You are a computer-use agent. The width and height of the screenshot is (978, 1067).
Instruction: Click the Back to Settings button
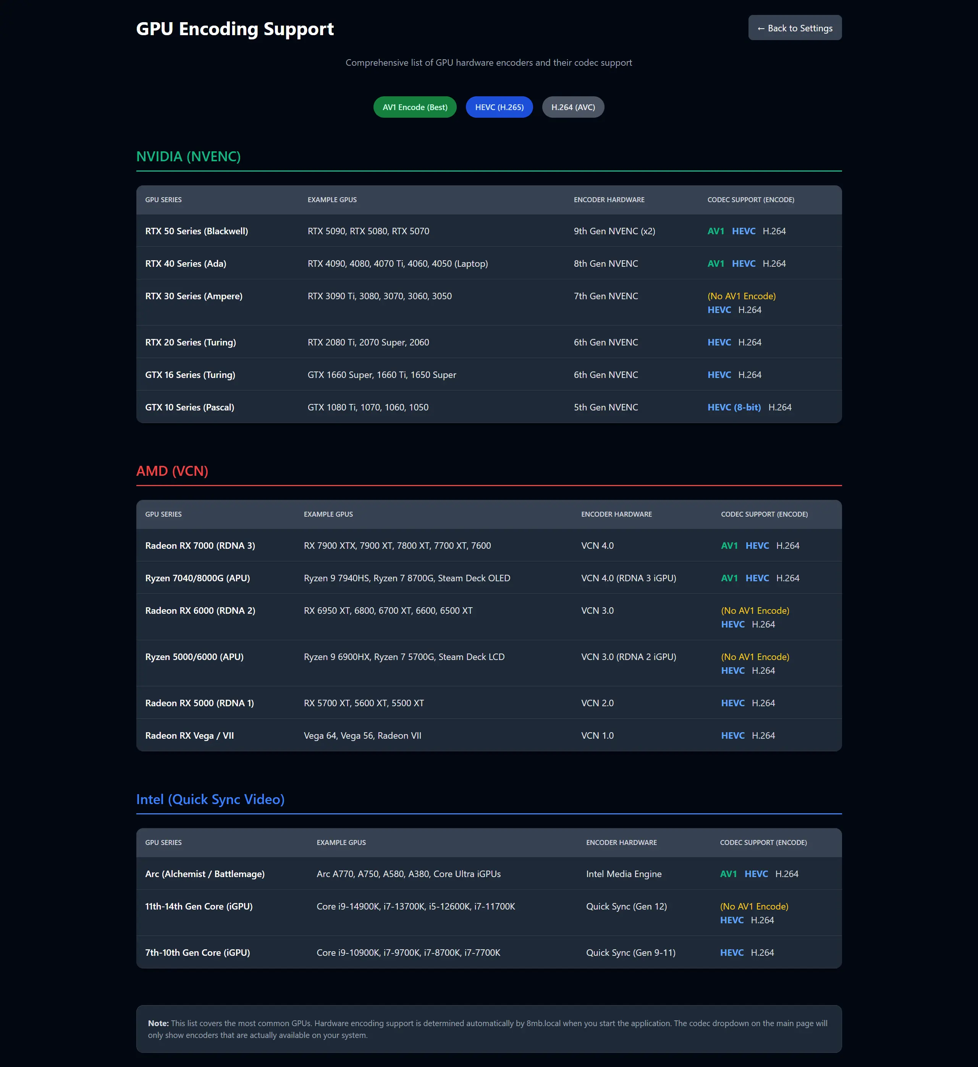pos(794,28)
